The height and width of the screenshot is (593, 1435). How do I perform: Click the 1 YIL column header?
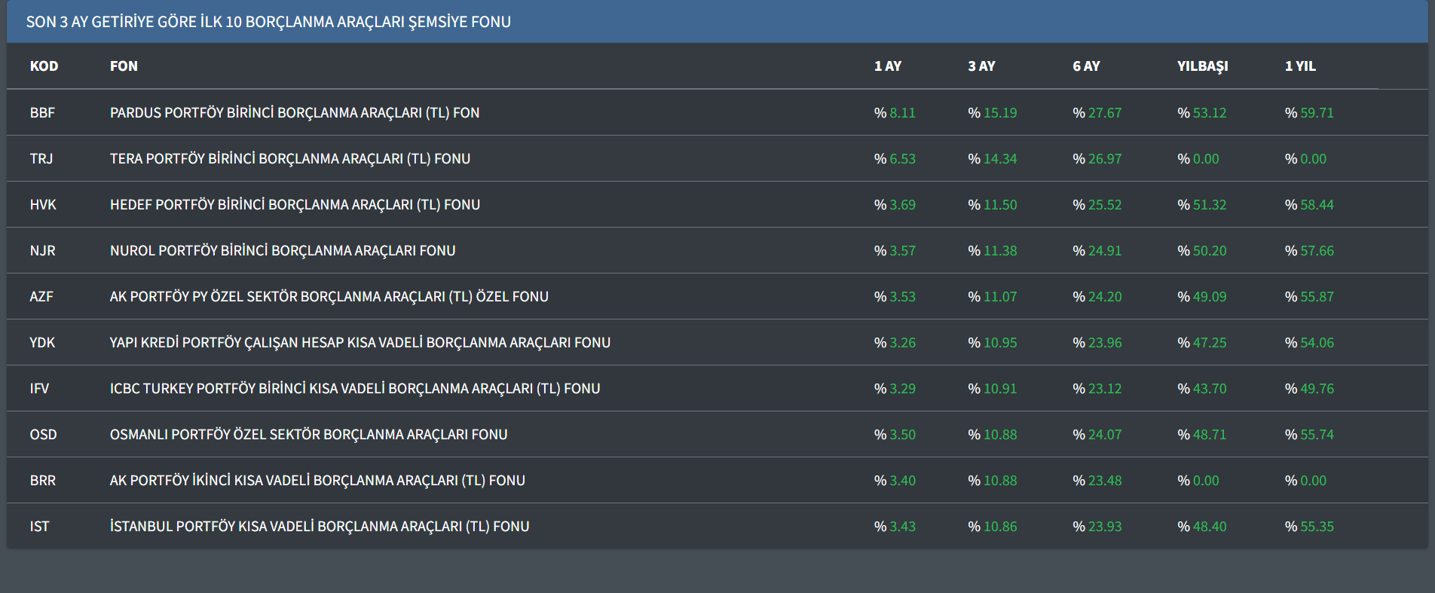coord(1300,66)
